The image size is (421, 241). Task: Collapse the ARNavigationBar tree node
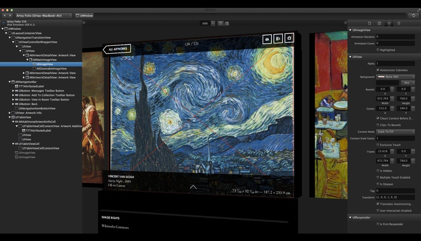tap(9, 82)
